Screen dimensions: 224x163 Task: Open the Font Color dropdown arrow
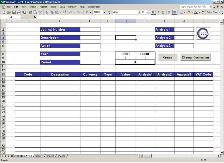click(200, 12)
